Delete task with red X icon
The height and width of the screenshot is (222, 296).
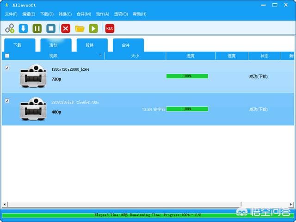[66, 29]
